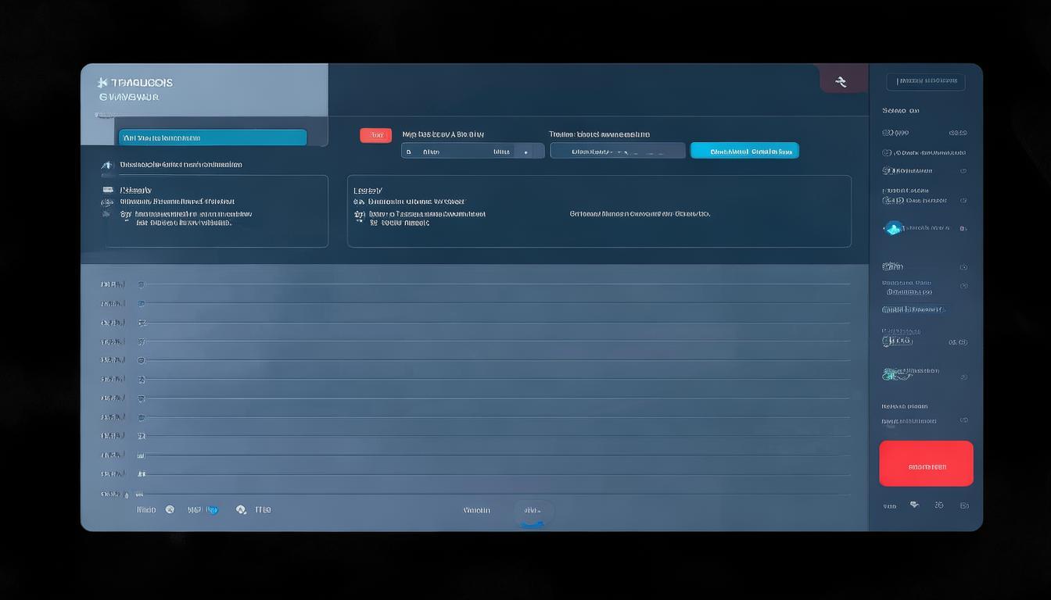Toggle the small circle beside first timeline row
1051x600 pixels.
point(142,284)
